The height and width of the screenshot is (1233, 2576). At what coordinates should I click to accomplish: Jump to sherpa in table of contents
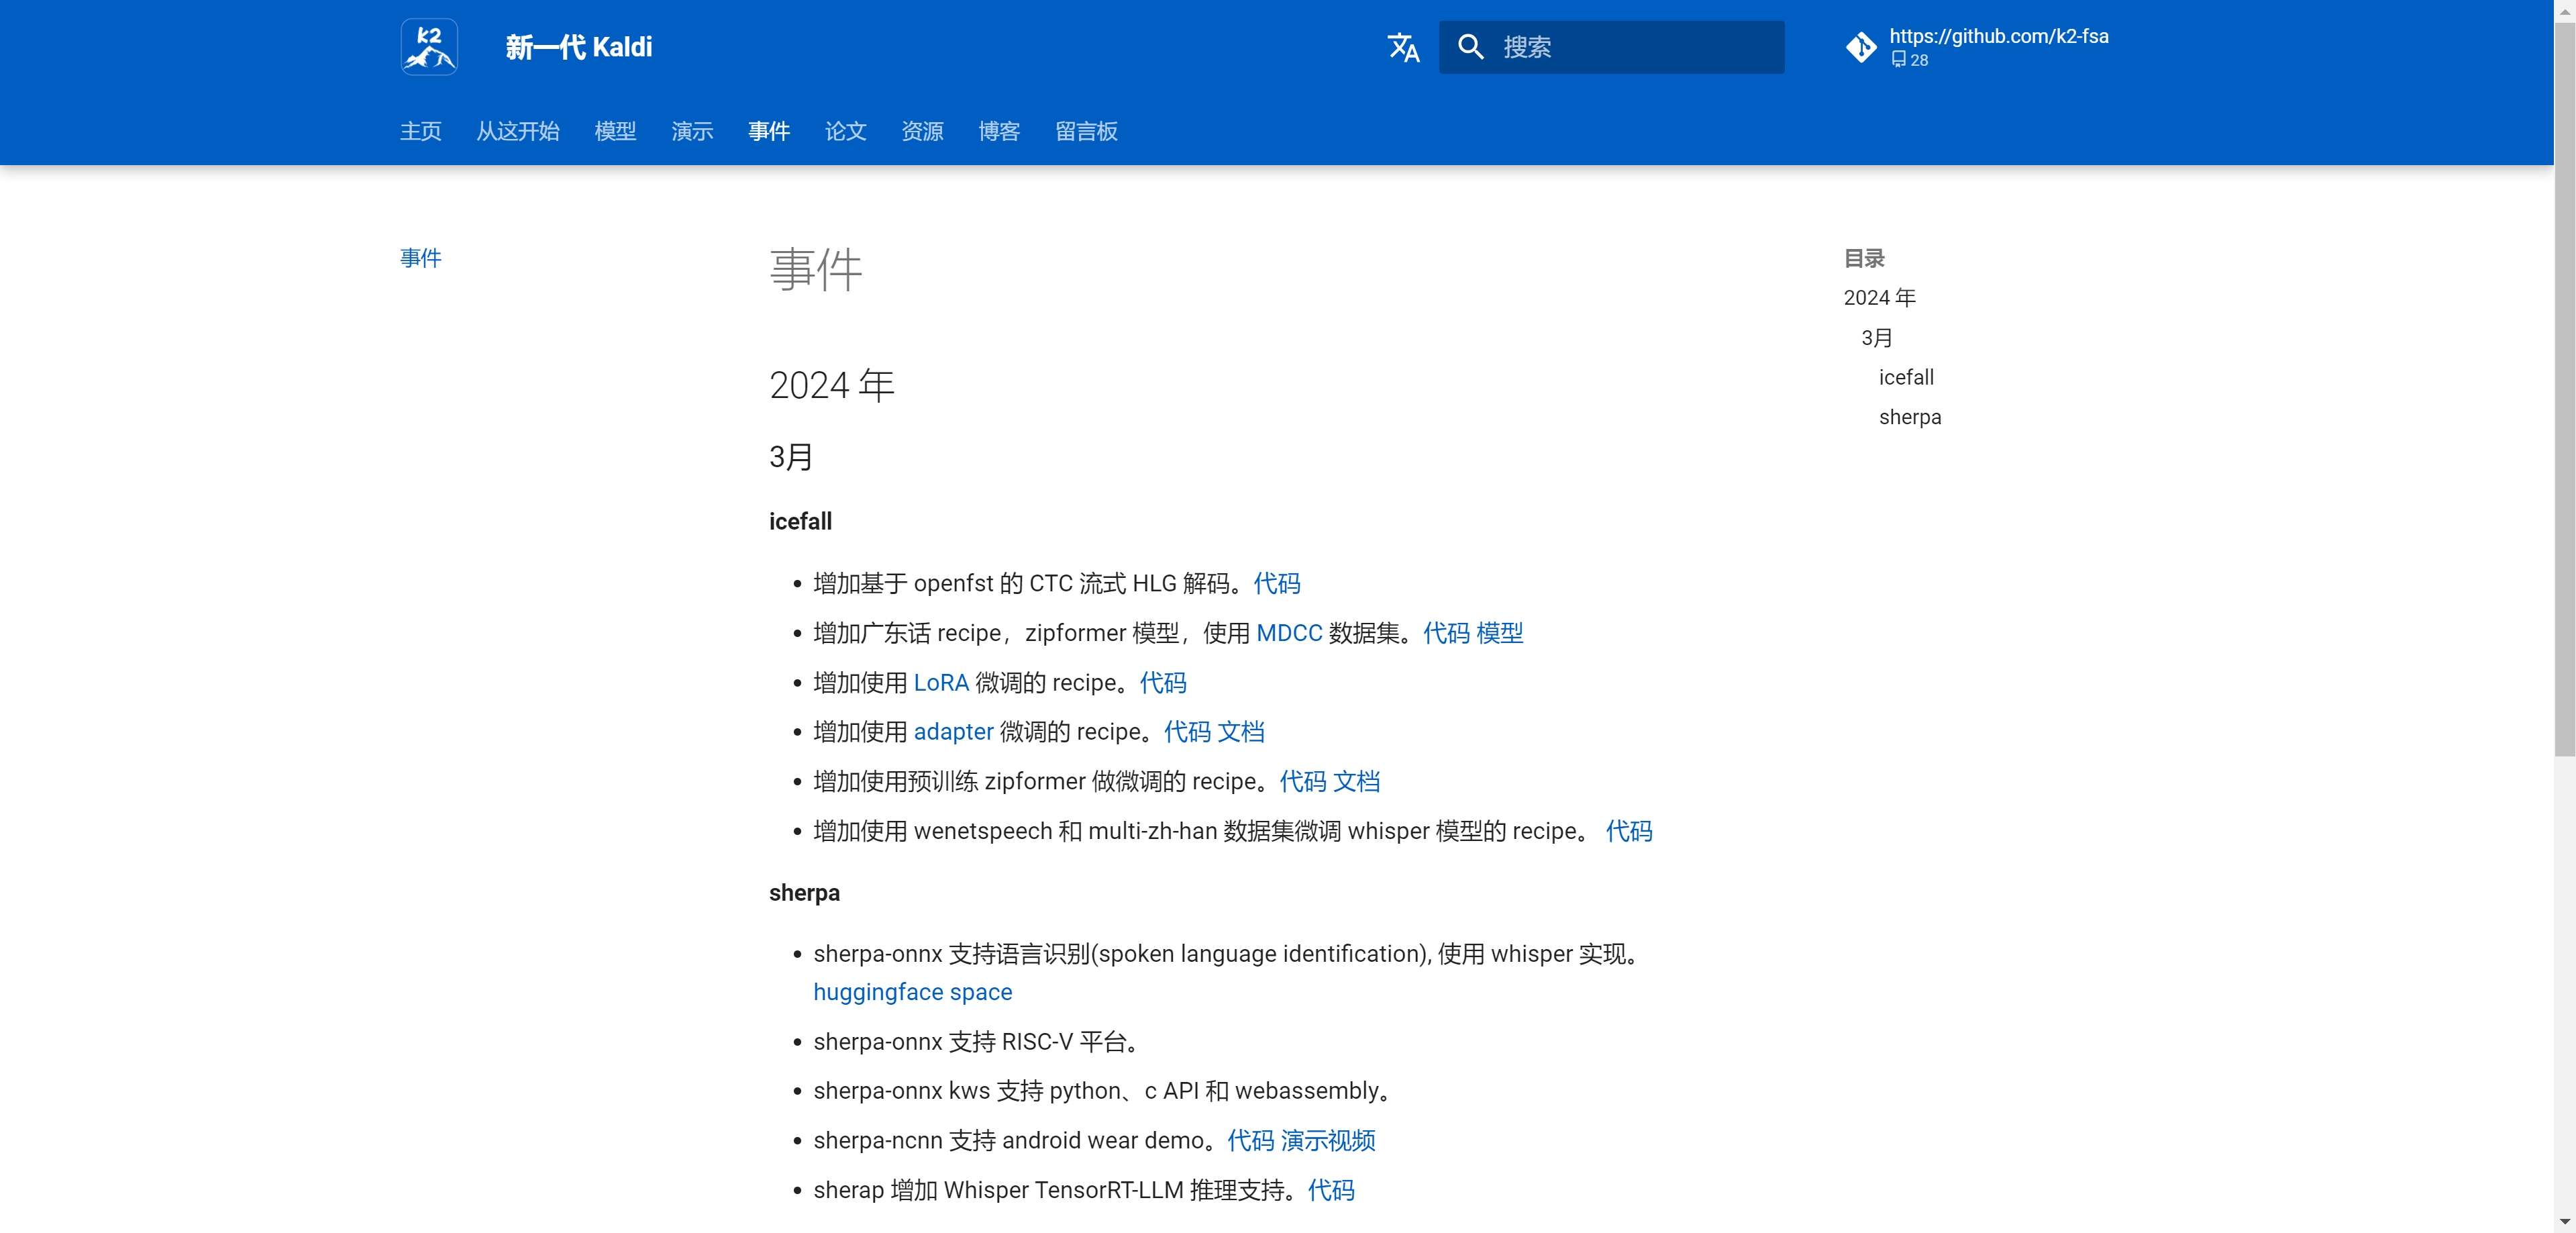click(x=1909, y=417)
